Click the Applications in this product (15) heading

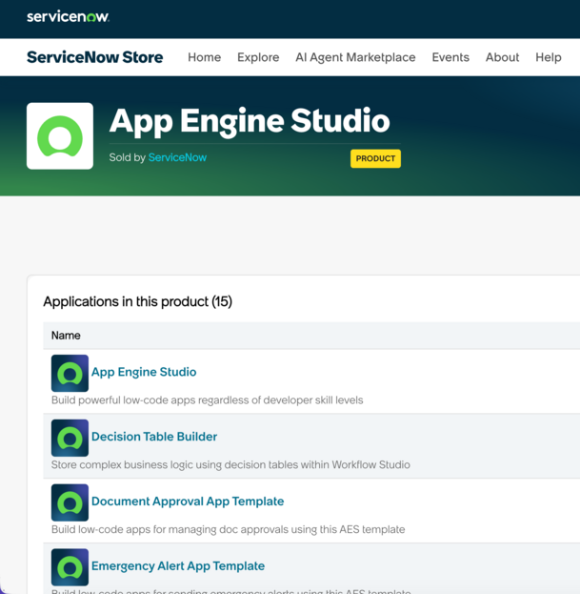pyautogui.click(x=138, y=301)
